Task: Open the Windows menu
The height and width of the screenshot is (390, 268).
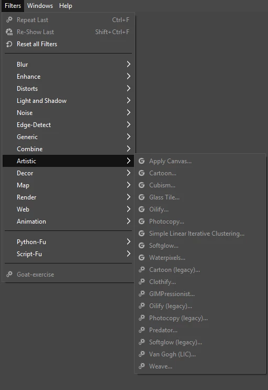Action: pyautogui.click(x=40, y=6)
